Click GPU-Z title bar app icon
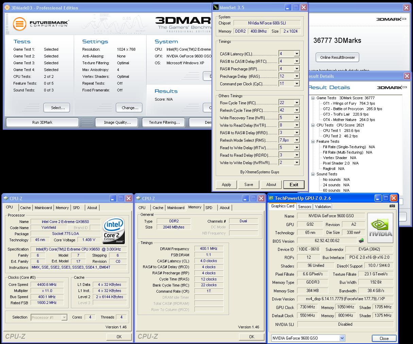This screenshot has height=344, width=413. pyautogui.click(x=271, y=198)
